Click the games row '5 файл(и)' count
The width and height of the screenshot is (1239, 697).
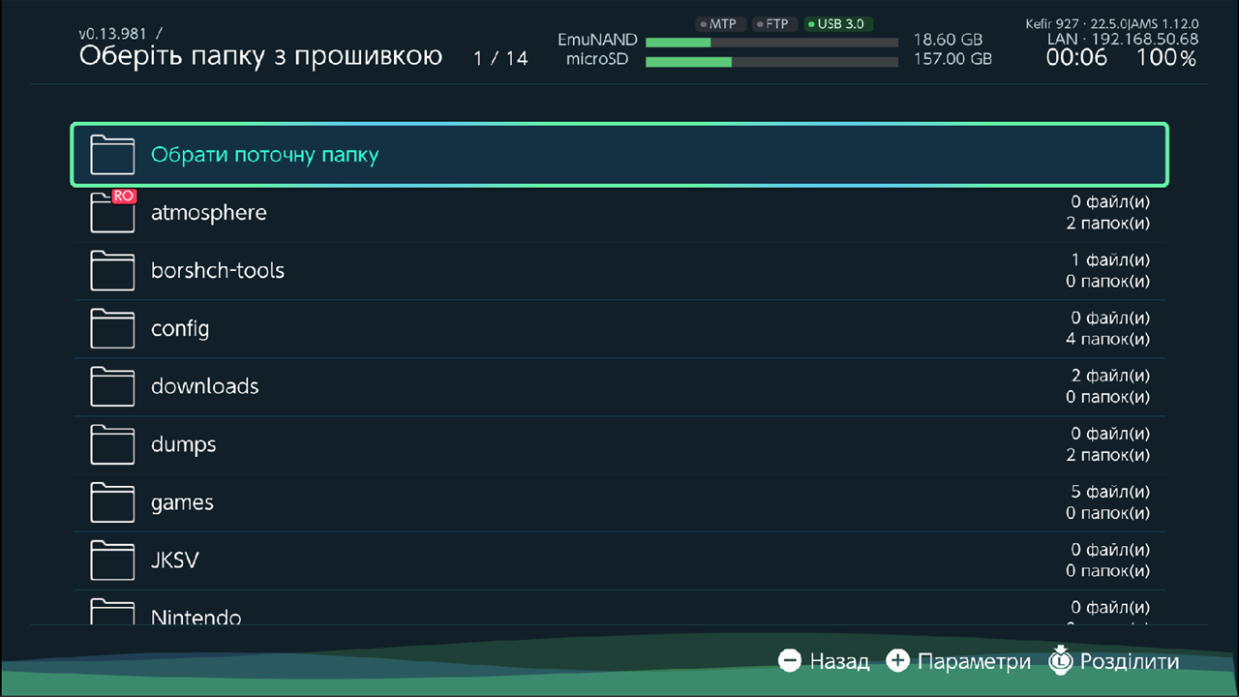(x=1110, y=492)
